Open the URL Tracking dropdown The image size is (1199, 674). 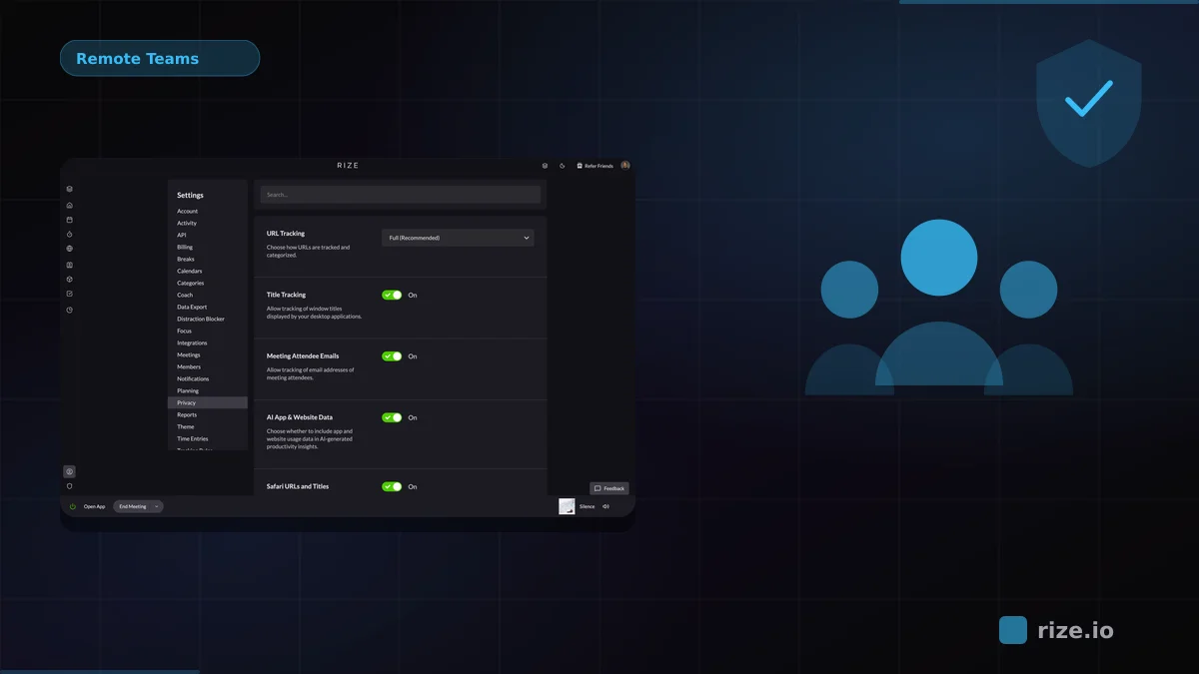pyautogui.click(x=458, y=238)
